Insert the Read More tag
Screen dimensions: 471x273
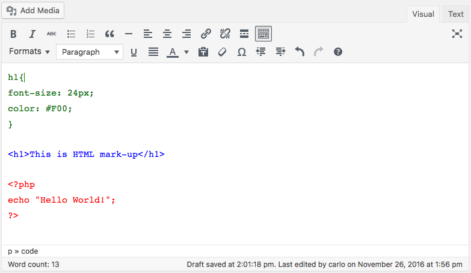point(244,34)
